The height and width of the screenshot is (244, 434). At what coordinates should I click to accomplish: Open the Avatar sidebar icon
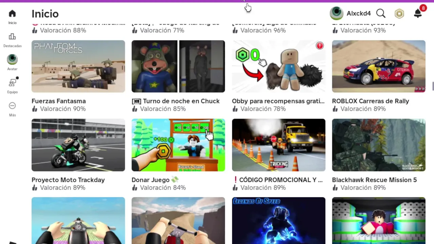pos(12,59)
